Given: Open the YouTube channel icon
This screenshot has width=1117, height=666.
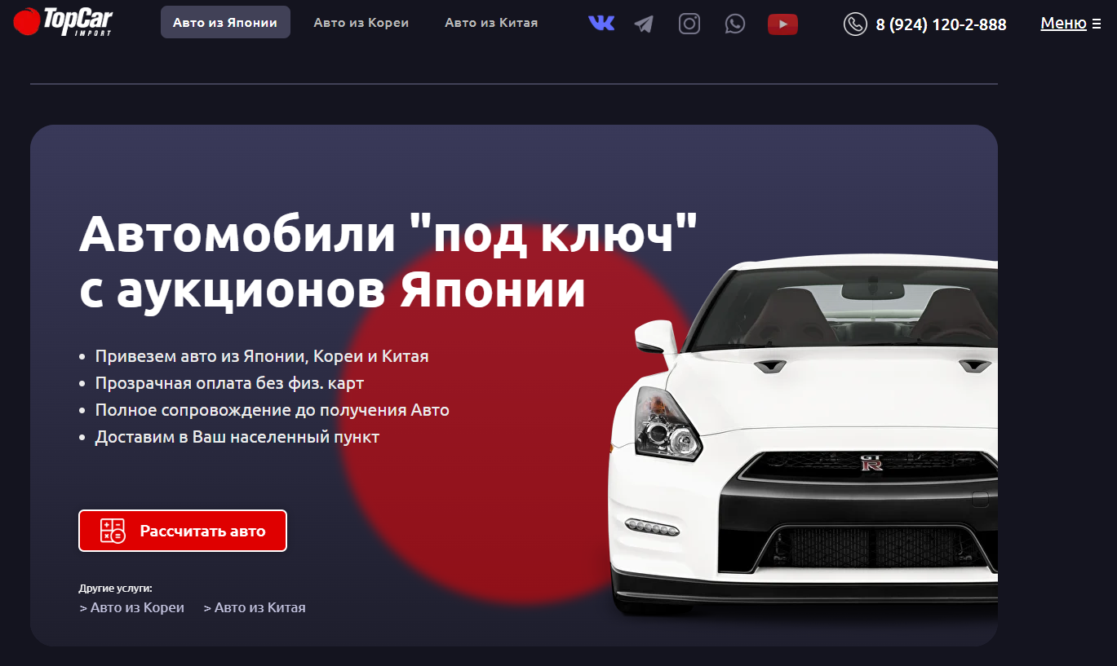Looking at the screenshot, I should tap(782, 24).
